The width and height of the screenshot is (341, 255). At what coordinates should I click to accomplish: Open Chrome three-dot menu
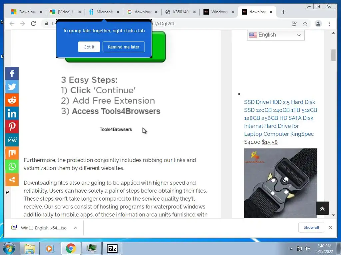coord(329,24)
